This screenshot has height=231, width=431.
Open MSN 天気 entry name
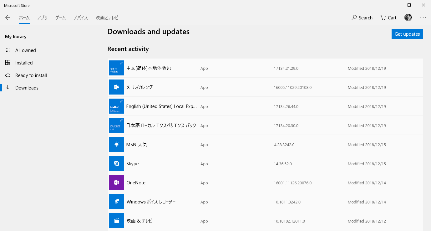[137, 145]
